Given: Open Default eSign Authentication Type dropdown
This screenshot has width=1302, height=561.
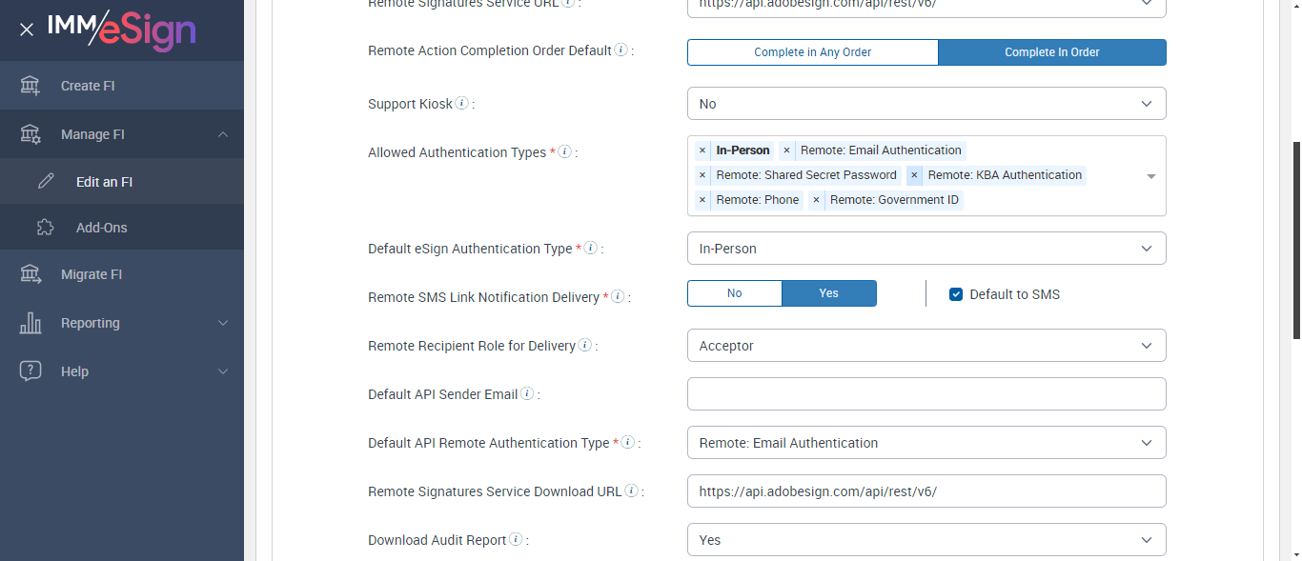Looking at the screenshot, I should (x=926, y=249).
